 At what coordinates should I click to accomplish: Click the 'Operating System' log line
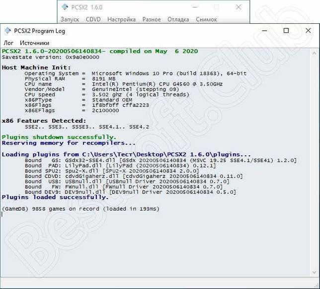pyautogui.click(x=136, y=73)
